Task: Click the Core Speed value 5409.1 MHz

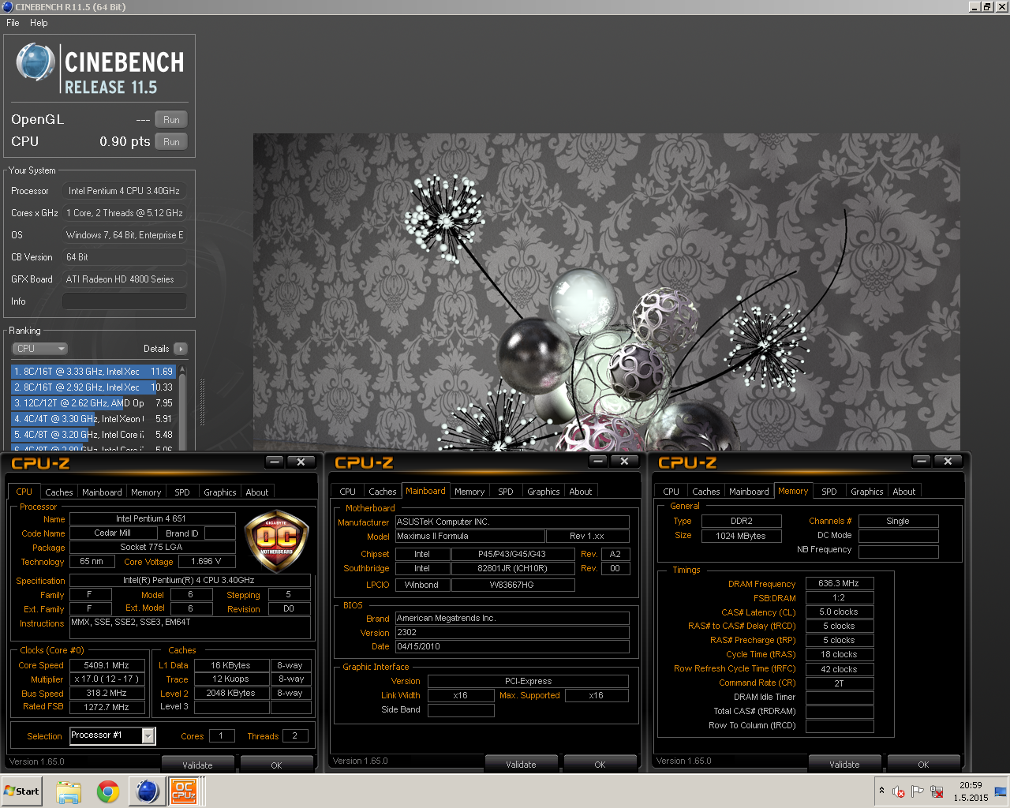Action: 107,665
